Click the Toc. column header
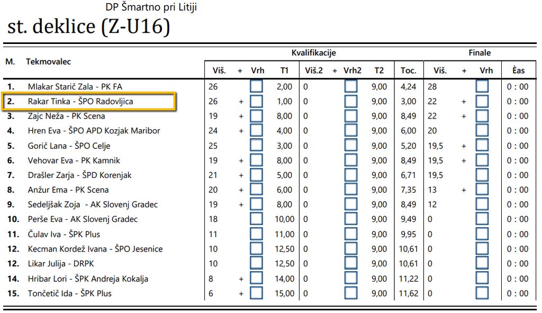Image resolution: width=542 pixels, height=313 pixels. (x=408, y=70)
